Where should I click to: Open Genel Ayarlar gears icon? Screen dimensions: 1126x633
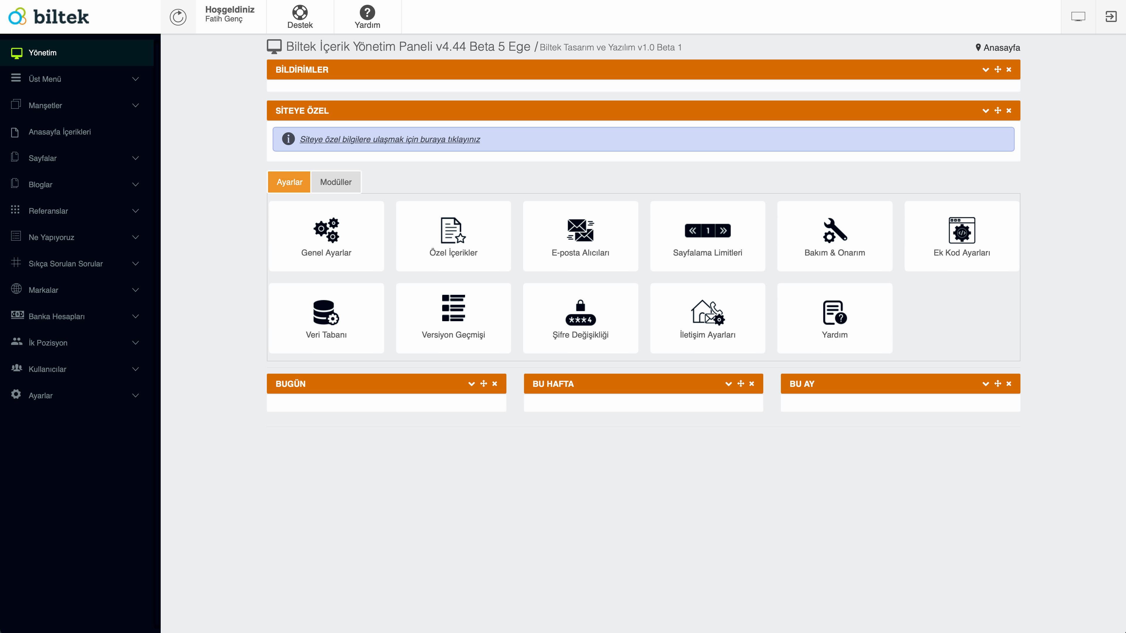[326, 230]
